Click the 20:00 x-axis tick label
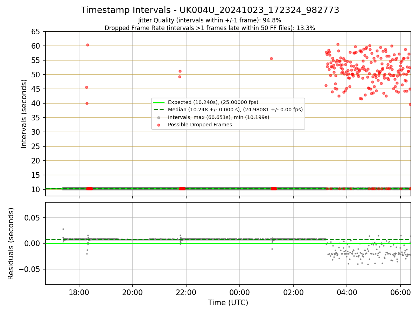 pos(133,292)
